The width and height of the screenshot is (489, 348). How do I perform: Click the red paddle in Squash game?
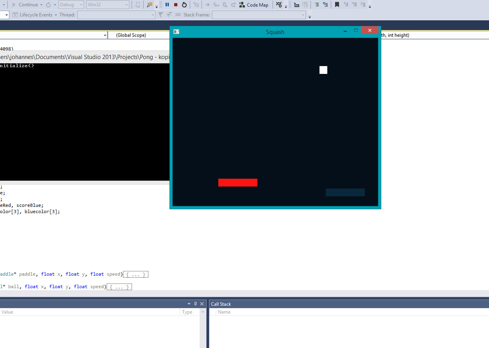point(237,183)
